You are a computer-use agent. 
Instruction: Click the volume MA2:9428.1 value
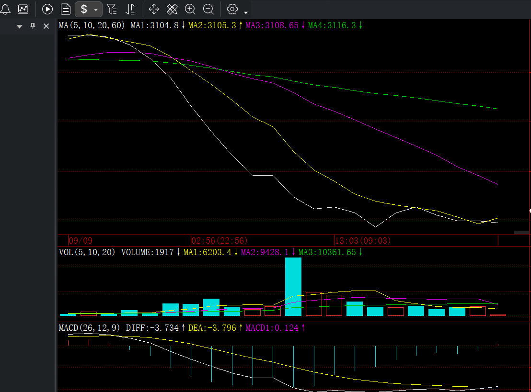tap(265, 252)
